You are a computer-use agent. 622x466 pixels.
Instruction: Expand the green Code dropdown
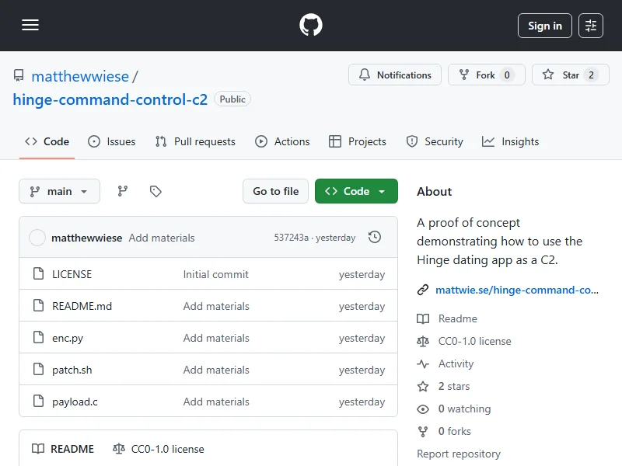click(x=356, y=191)
